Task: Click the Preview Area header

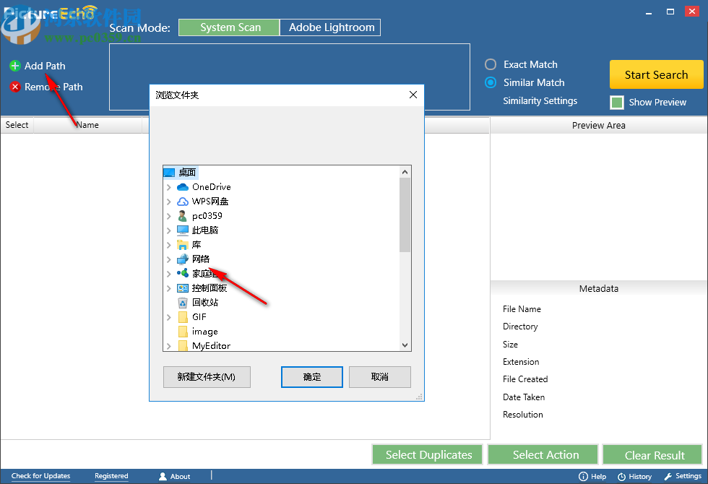Action: 599,126
